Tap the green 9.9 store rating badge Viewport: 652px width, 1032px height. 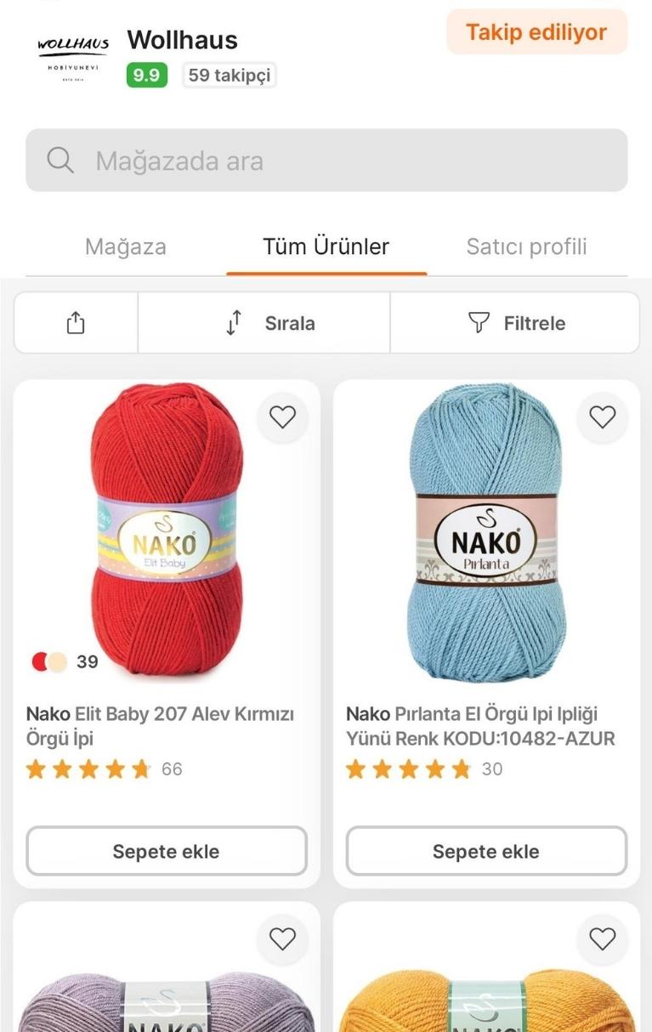[x=146, y=76]
